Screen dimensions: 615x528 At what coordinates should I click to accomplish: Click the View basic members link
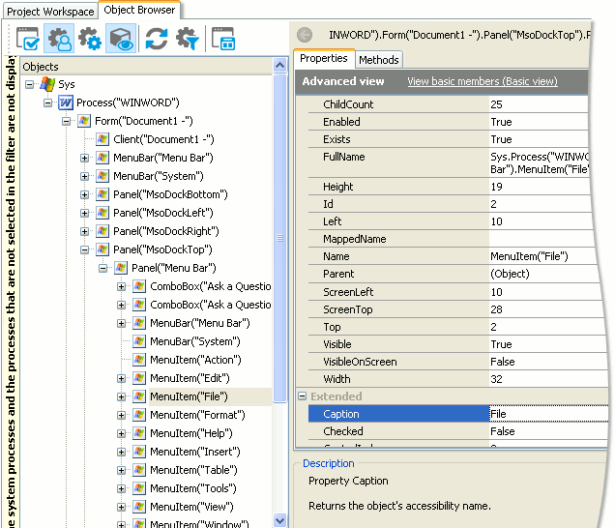tap(482, 82)
